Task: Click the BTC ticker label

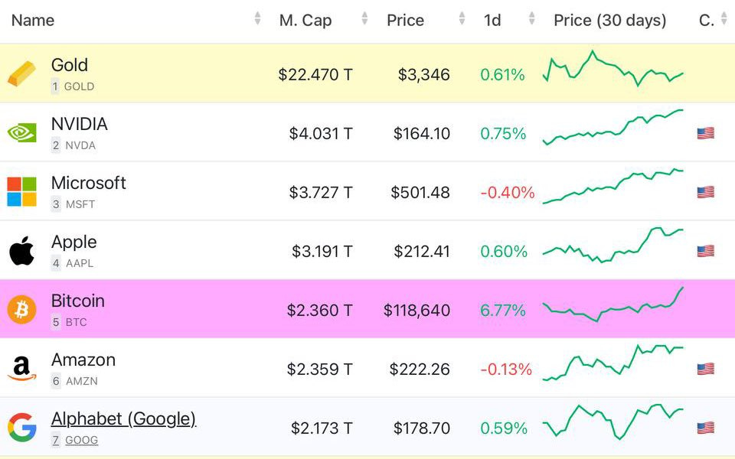Action: coord(76,322)
